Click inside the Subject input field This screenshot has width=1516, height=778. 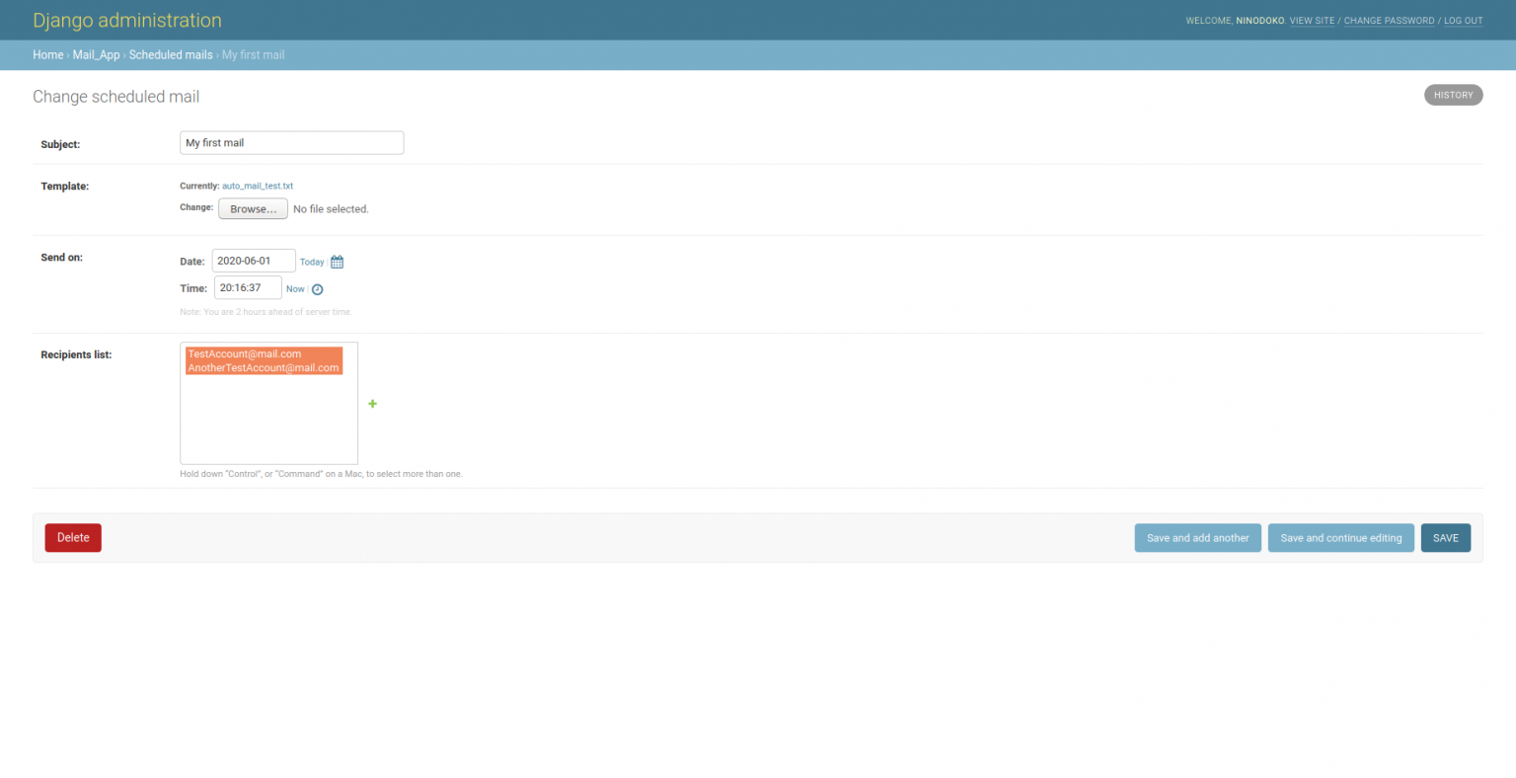coord(291,142)
